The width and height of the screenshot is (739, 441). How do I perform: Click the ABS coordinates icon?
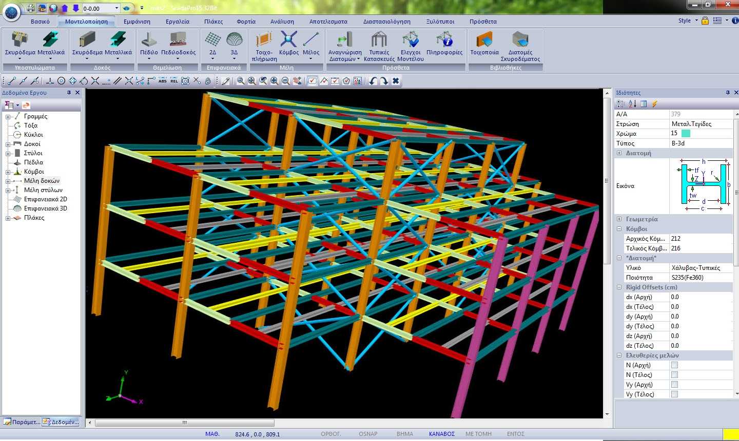[163, 81]
